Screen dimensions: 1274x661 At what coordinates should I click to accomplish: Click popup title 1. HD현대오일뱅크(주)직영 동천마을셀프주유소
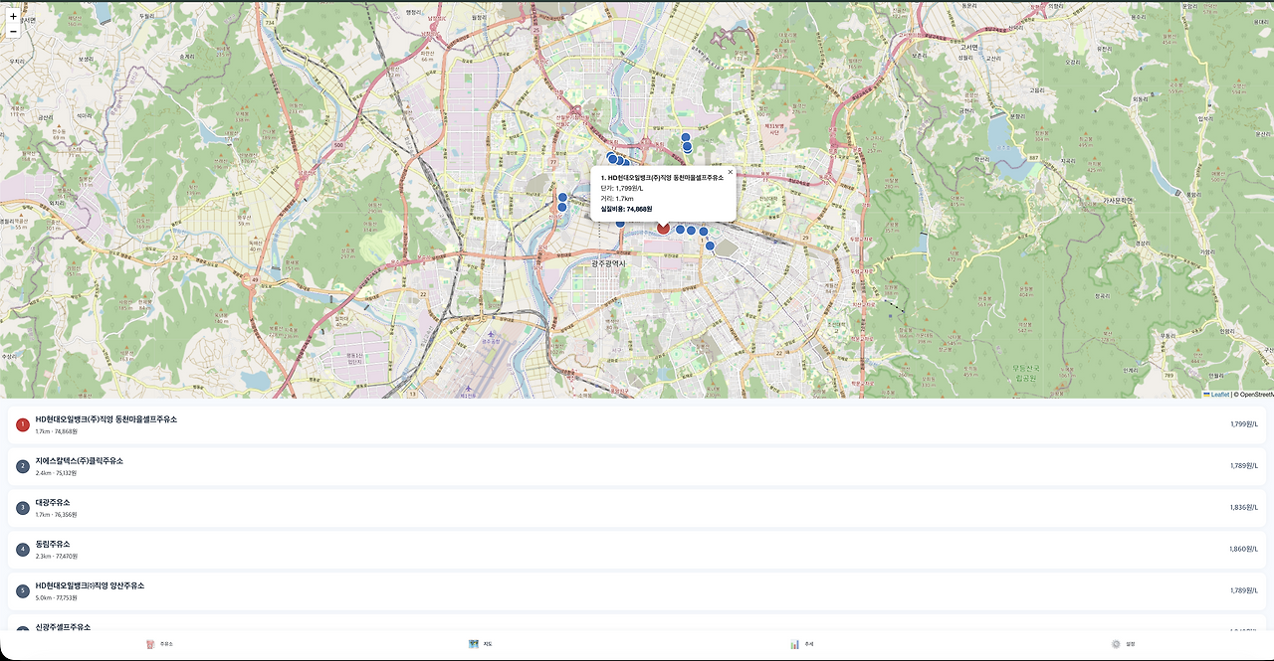662,177
